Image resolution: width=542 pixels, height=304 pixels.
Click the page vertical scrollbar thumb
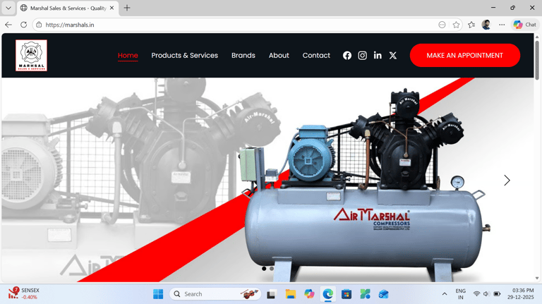coord(537,61)
